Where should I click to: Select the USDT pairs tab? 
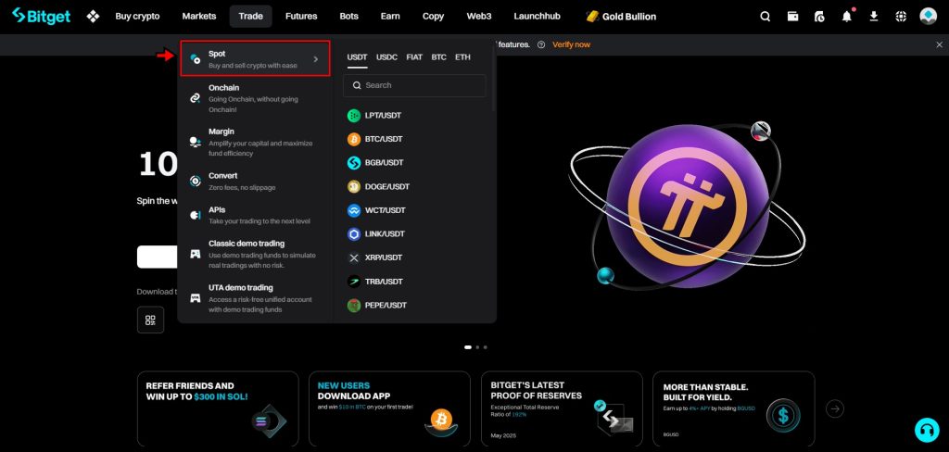(x=357, y=57)
